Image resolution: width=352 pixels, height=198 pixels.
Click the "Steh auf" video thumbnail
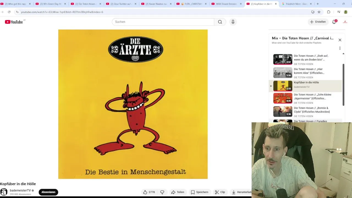click(x=283, y=59)
